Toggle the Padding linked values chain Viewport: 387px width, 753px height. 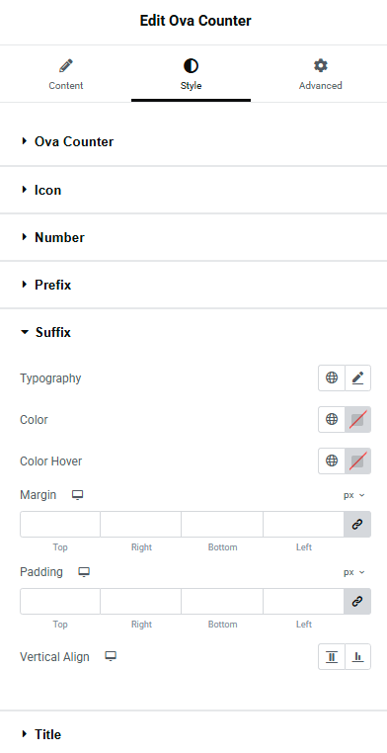357,601
